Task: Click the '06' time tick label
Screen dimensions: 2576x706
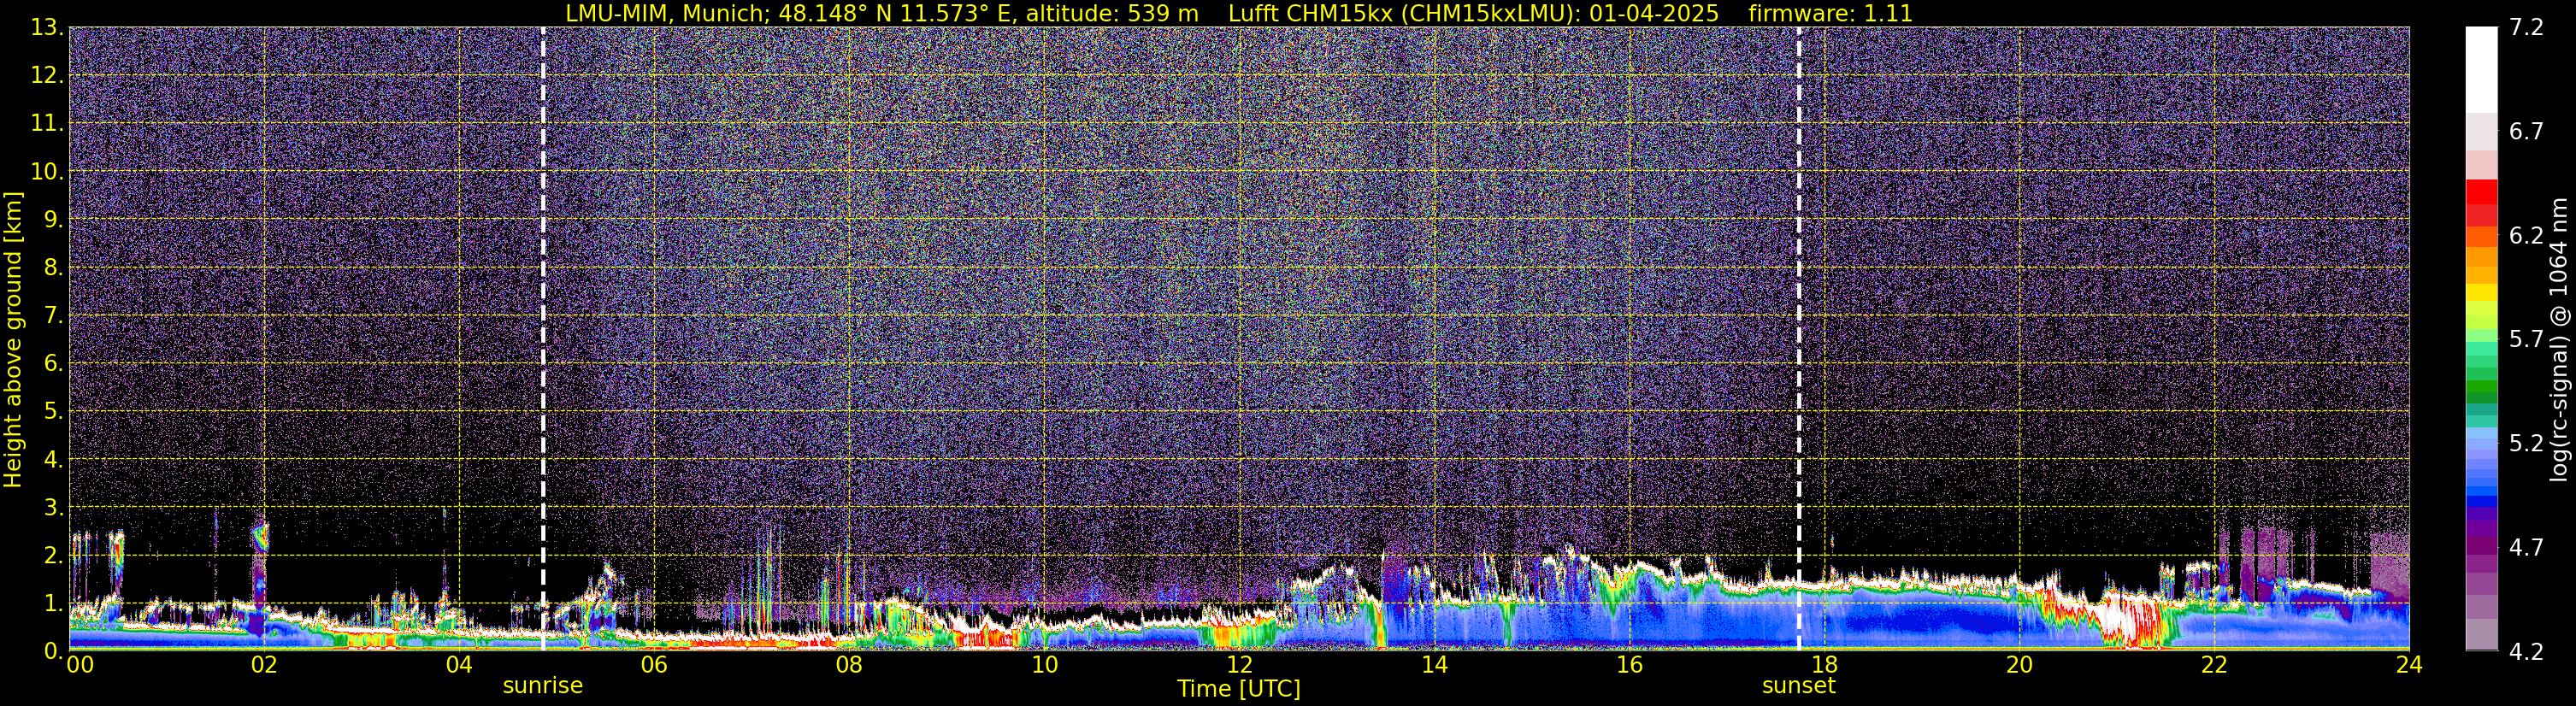Action: (x=654, y=665)
